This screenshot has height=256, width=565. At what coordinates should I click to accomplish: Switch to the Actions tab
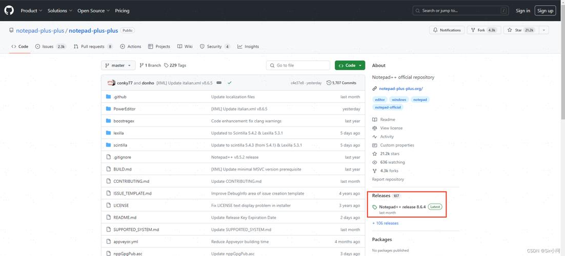(x=131, y=47)
